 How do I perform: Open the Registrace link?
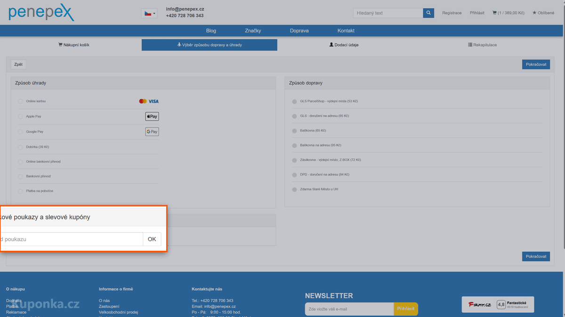click(452, 13)
